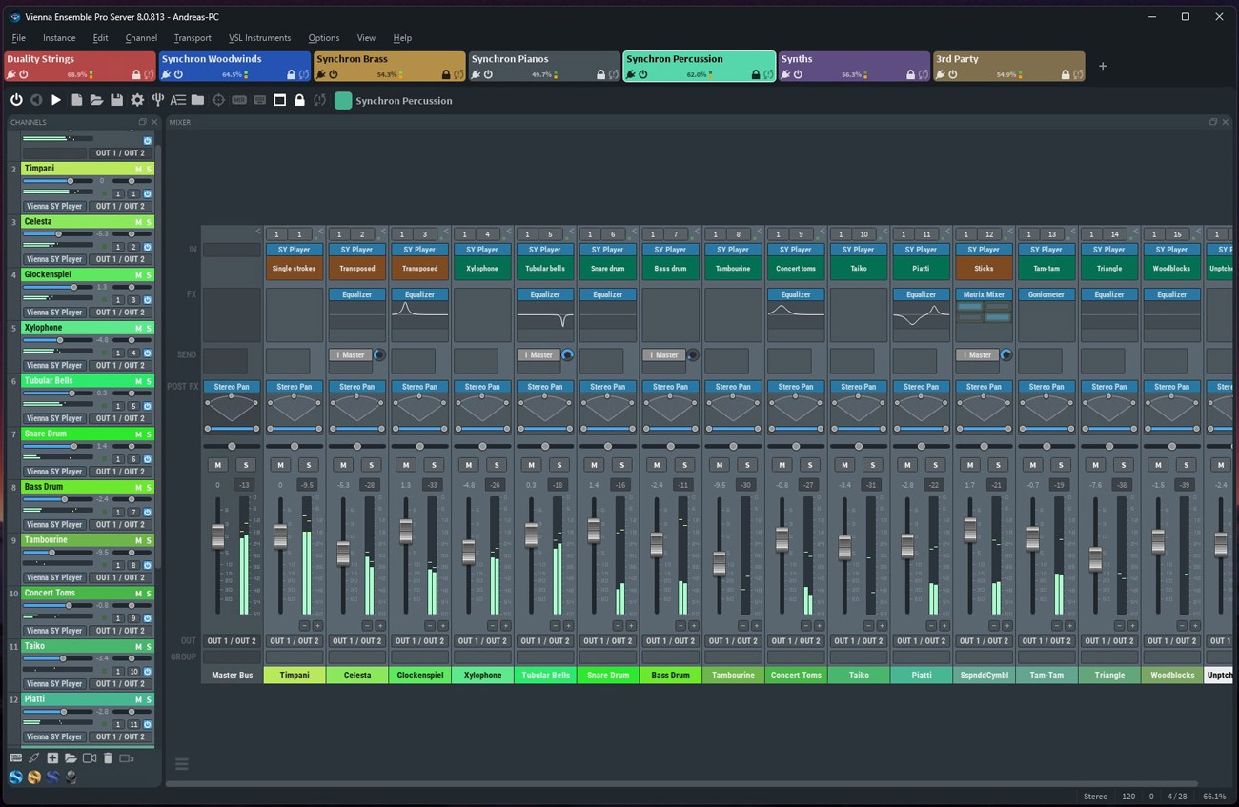
Task: Click the window frame icon in the toolbar
Action: [x=280, y=100]
